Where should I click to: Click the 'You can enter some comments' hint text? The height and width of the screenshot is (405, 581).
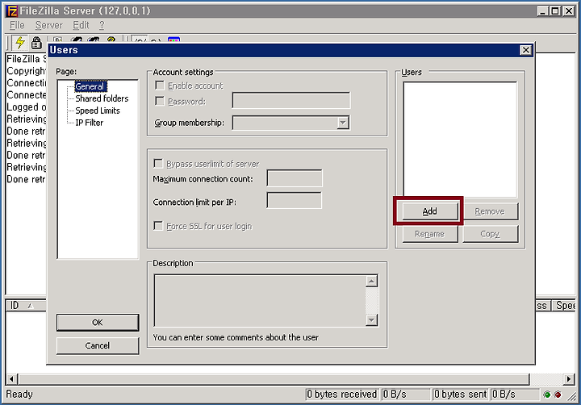236,337
